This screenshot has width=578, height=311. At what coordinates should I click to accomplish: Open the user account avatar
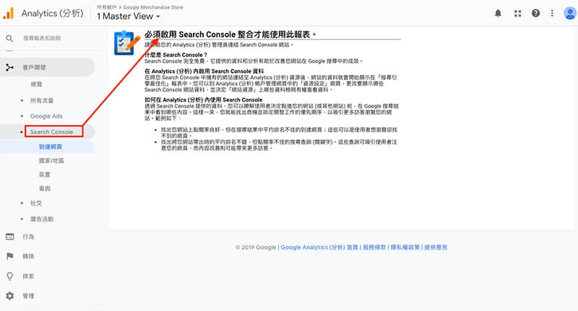pyautogui.click(x=570, y=13)
